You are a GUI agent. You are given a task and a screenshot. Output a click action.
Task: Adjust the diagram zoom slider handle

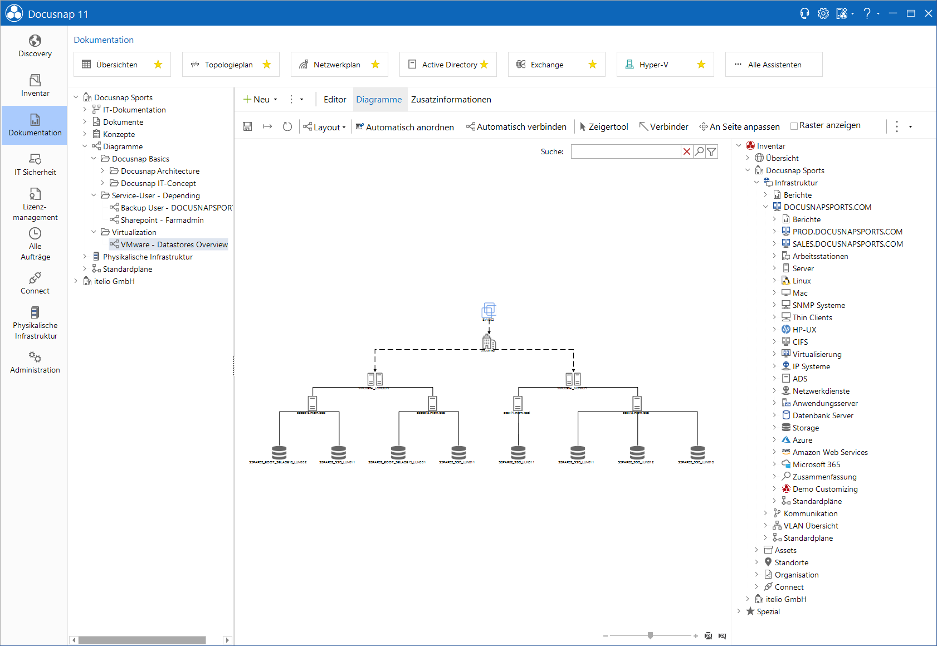coord(650,635)
